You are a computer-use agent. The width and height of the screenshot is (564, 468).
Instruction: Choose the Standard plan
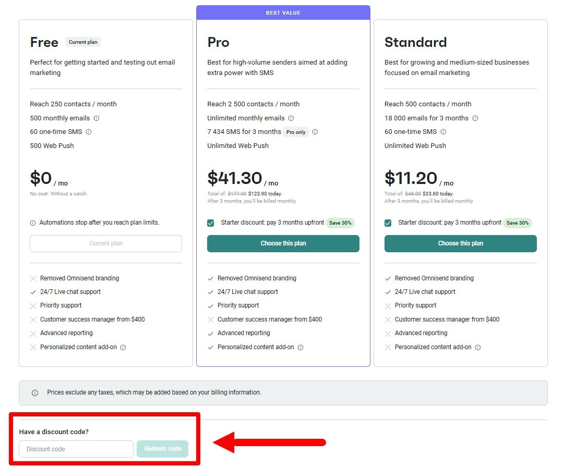click(x=460, y=243)
